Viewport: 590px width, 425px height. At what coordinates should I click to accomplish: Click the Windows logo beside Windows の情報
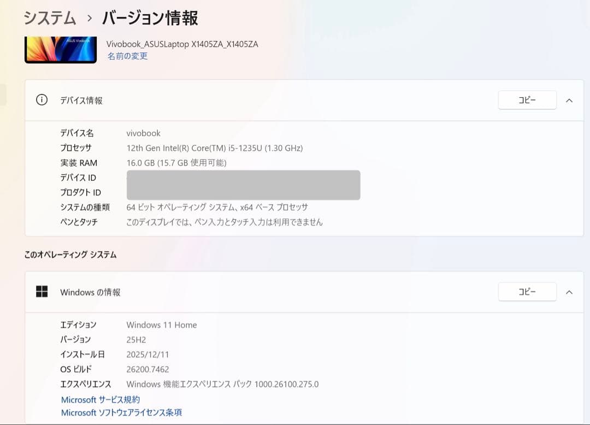pos(43,292)
